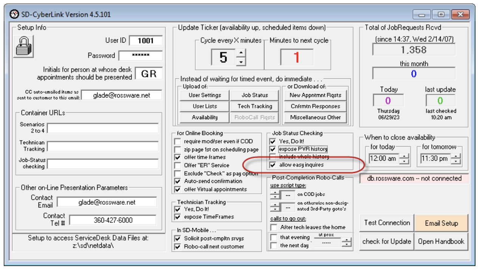480x270 pixels.
Task: Click the SD-CyberLink title bar app icon
Action: (14, 15)
